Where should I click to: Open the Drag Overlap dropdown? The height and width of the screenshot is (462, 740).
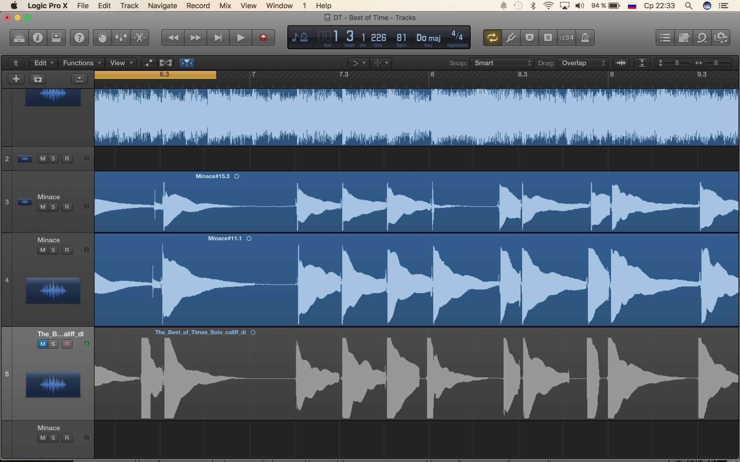(582, 63)
